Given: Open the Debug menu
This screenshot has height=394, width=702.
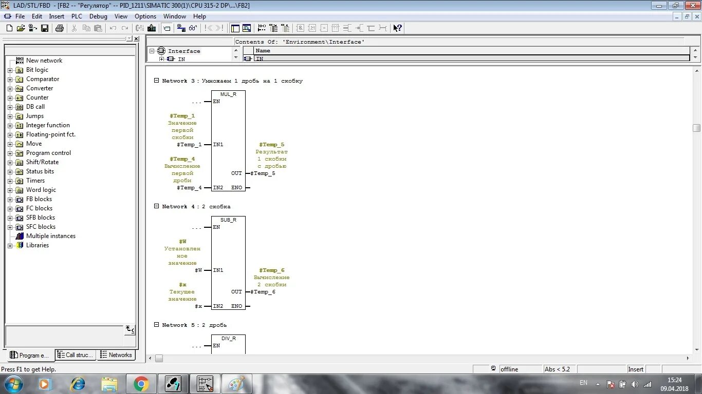Looking at the screenshot, I should point(98,16).
